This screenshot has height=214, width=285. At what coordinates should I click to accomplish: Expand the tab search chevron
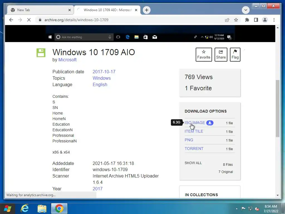pos(245,10)
